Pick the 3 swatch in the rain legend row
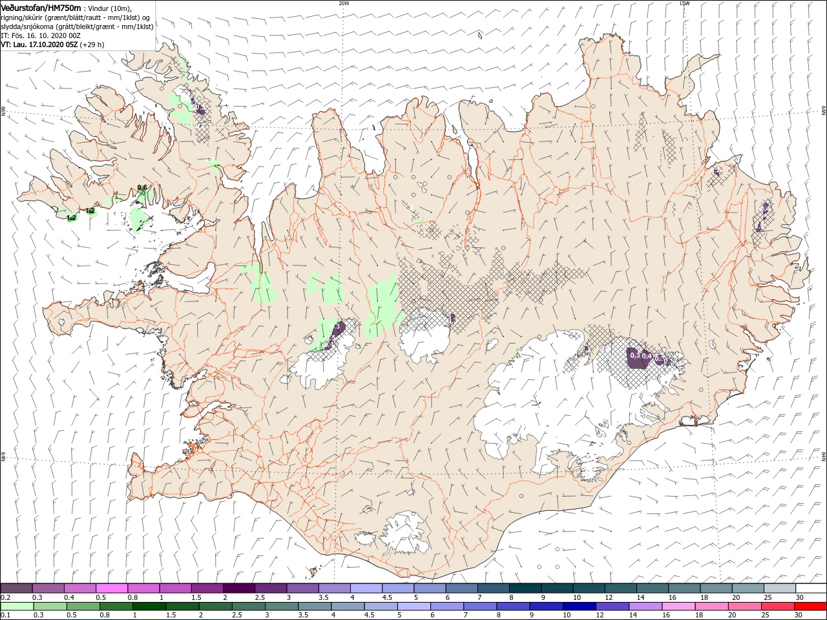 (x=282, y=606)
